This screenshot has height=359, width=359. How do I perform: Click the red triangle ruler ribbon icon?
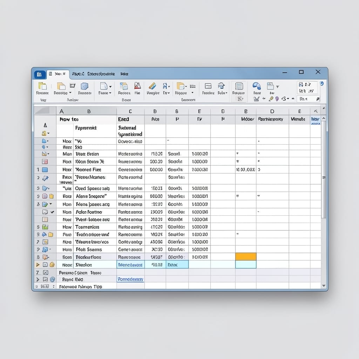click(x=137, y=86)
